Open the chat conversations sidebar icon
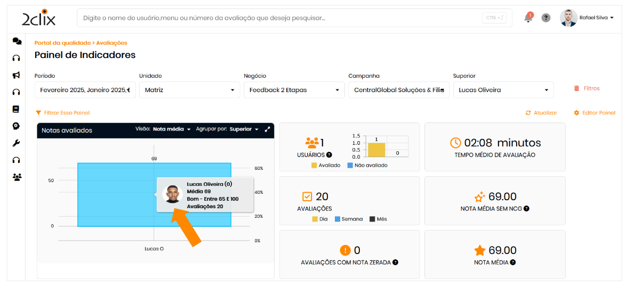The width and height of the screenshot is (626, 287). tap(17, 41)
